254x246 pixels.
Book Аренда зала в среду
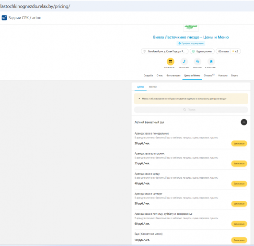[239, 184]
